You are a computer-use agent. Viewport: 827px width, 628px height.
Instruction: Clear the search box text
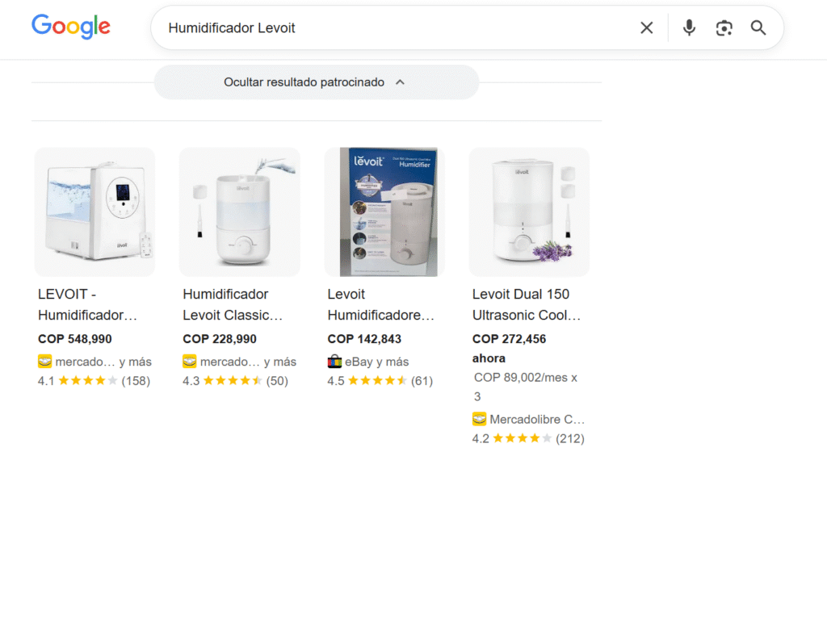click(646, 28)
